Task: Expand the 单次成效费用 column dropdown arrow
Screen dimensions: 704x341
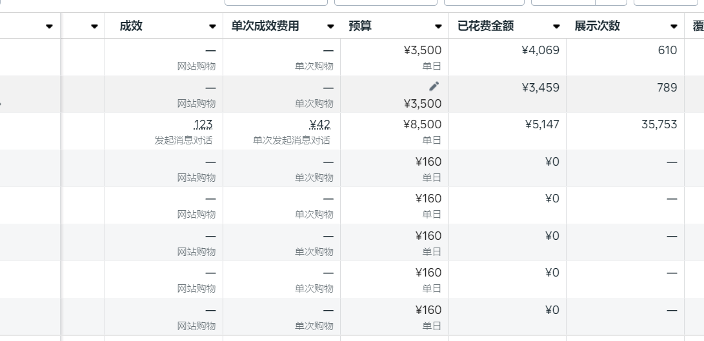Action: (330, 26)
